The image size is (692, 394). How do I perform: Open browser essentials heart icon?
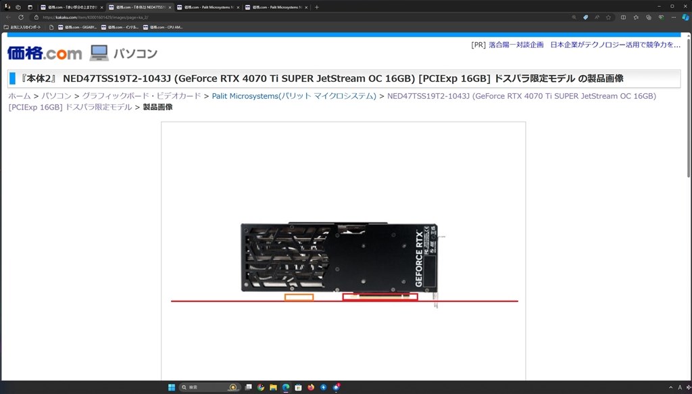click(661, 17)
